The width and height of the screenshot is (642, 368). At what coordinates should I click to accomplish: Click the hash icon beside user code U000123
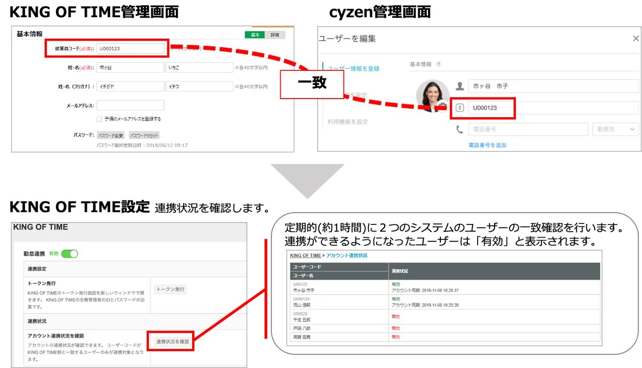click(459, 108)
